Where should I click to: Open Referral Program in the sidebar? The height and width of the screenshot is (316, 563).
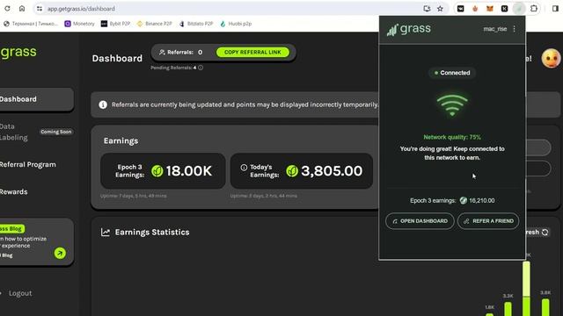tap(27, 164)
